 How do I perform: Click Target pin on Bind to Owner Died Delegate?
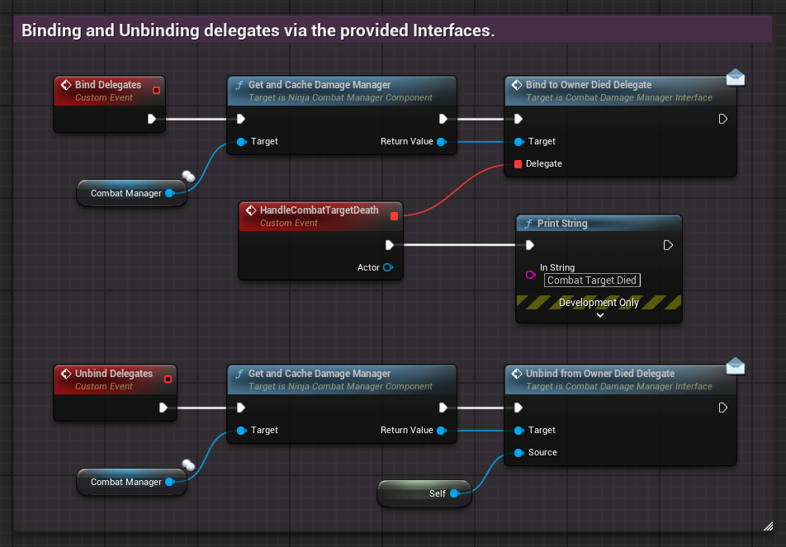(x=519, y=142)
